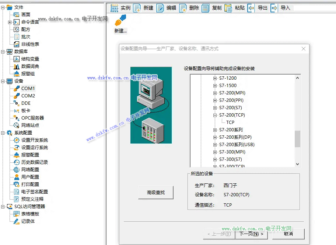Click the 导出 (Export) arrow icon

(251, 8)
